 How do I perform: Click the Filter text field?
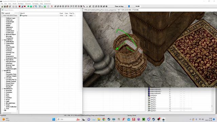click(9, 13)
